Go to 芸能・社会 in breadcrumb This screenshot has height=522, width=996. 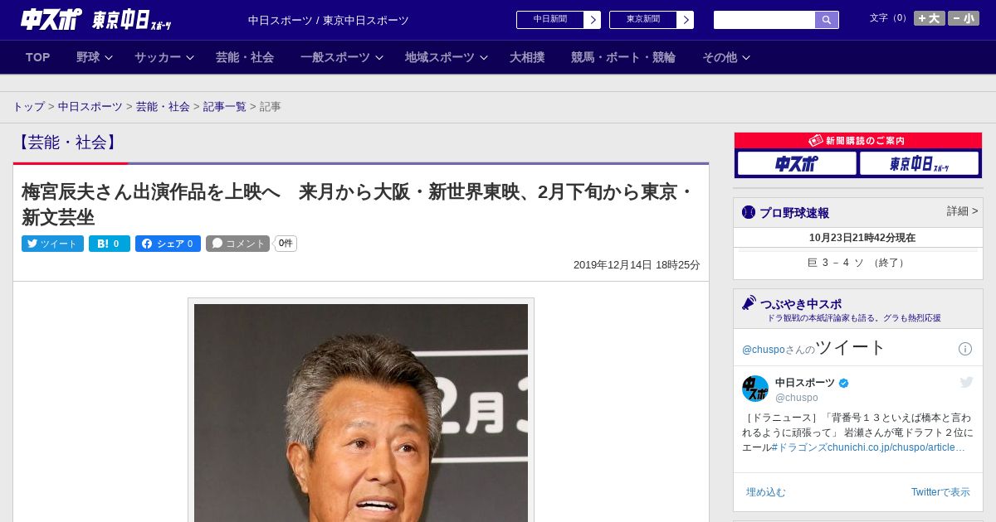coord(163,107)
